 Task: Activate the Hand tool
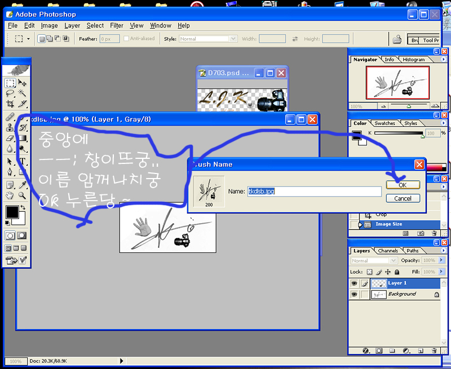pyautogui.click(x=10, y=195)
